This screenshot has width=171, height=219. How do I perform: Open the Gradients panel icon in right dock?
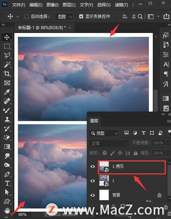click(x=166, y=99)
